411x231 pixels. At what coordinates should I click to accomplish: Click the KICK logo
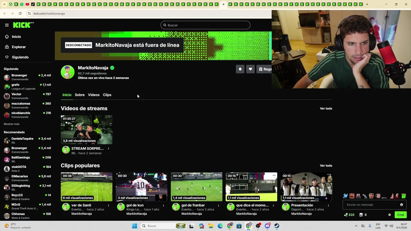coord(23,25)
